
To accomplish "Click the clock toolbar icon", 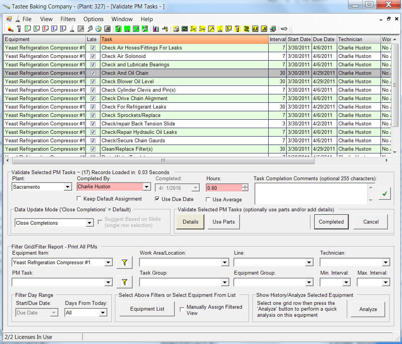I will coord(98,29).
